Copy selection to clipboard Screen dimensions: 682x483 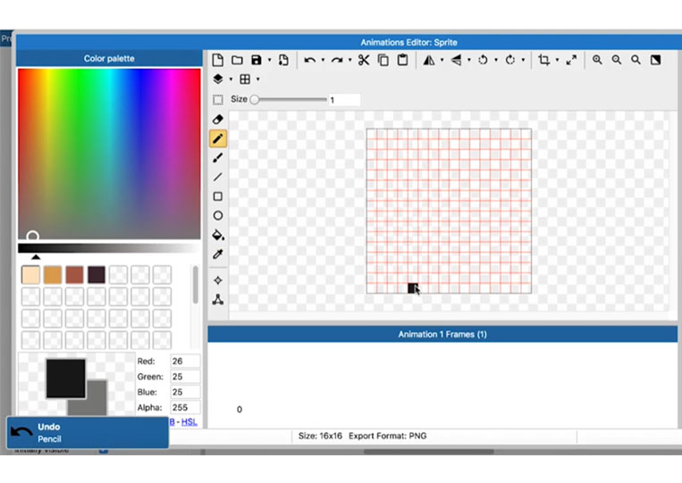tap(383, 60)
